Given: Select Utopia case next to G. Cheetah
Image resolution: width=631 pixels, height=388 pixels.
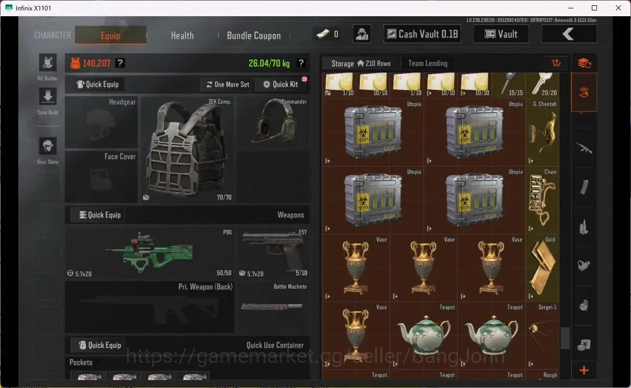Looking at the screenshot, I should tap(475, 133).
